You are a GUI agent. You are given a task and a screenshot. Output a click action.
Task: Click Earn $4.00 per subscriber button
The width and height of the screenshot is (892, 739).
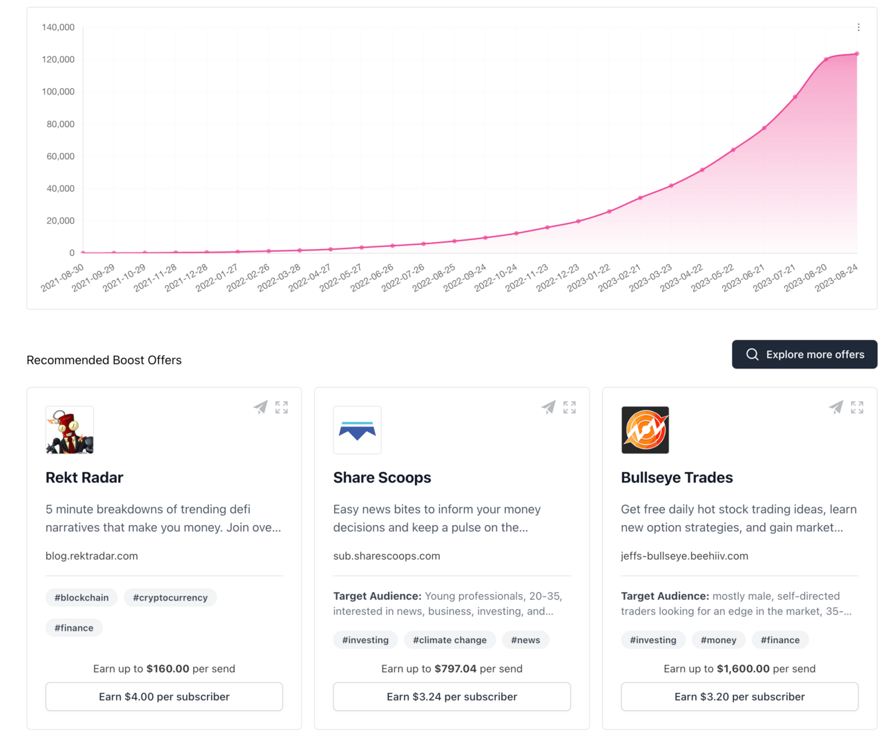(x=164, y=697)
